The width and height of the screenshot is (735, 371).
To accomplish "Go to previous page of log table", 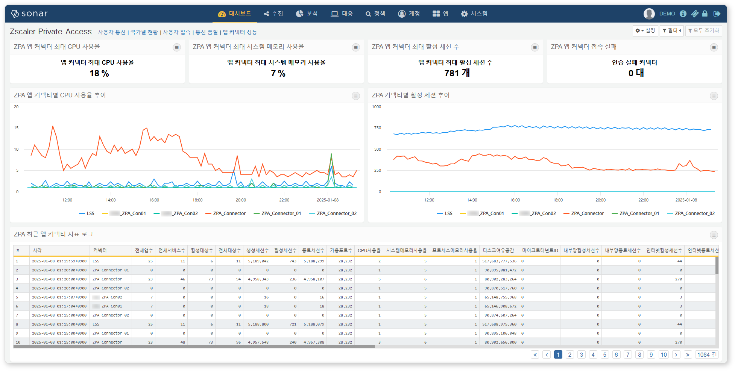I will coord(547,355).
